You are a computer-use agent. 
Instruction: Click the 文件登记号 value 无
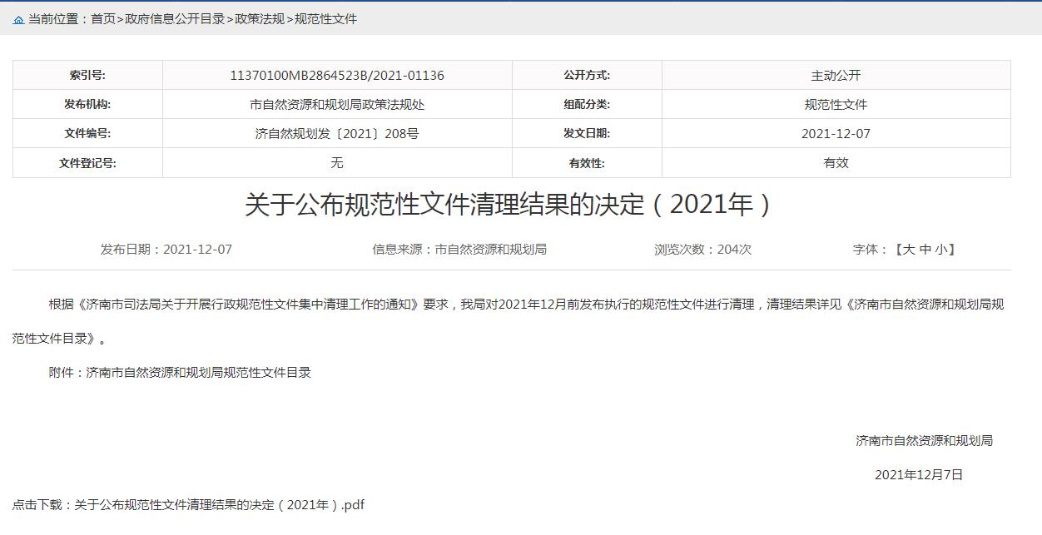[x=337, y=162]
